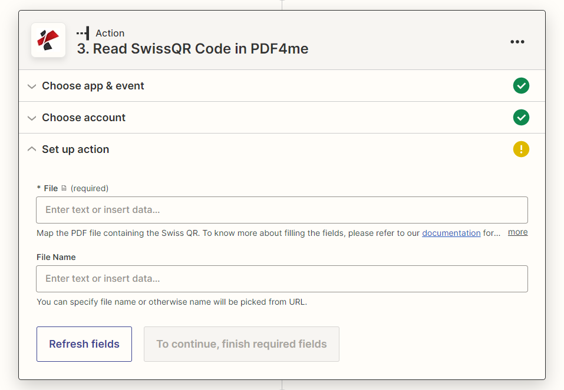The width and height of the screenshot is (564, 390).
Task: Click 'To continue, finish required fields' button
Action: pyautogui.click(x=241, y=344)
